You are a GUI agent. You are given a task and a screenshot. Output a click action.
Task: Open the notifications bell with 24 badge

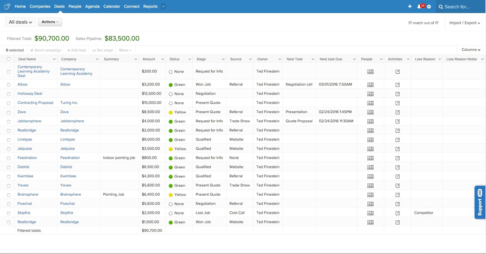[421, 6]
